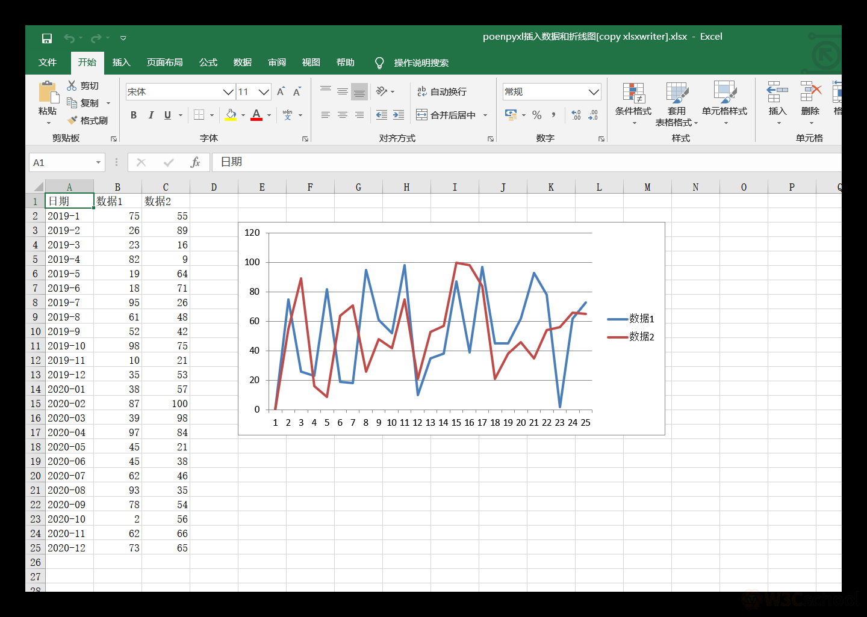Toggle underline formatting
This screenshot has height=617, width=867.
click(167, 115)
